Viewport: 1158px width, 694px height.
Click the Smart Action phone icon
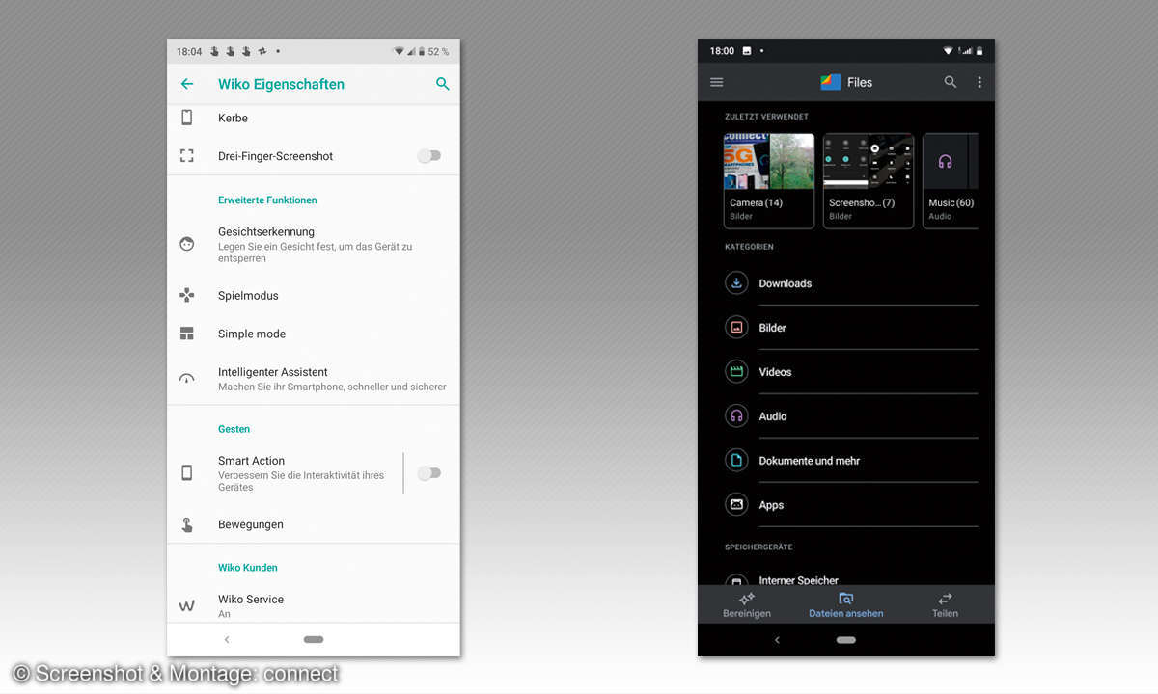pyautogui.click(x=187, y=473)
